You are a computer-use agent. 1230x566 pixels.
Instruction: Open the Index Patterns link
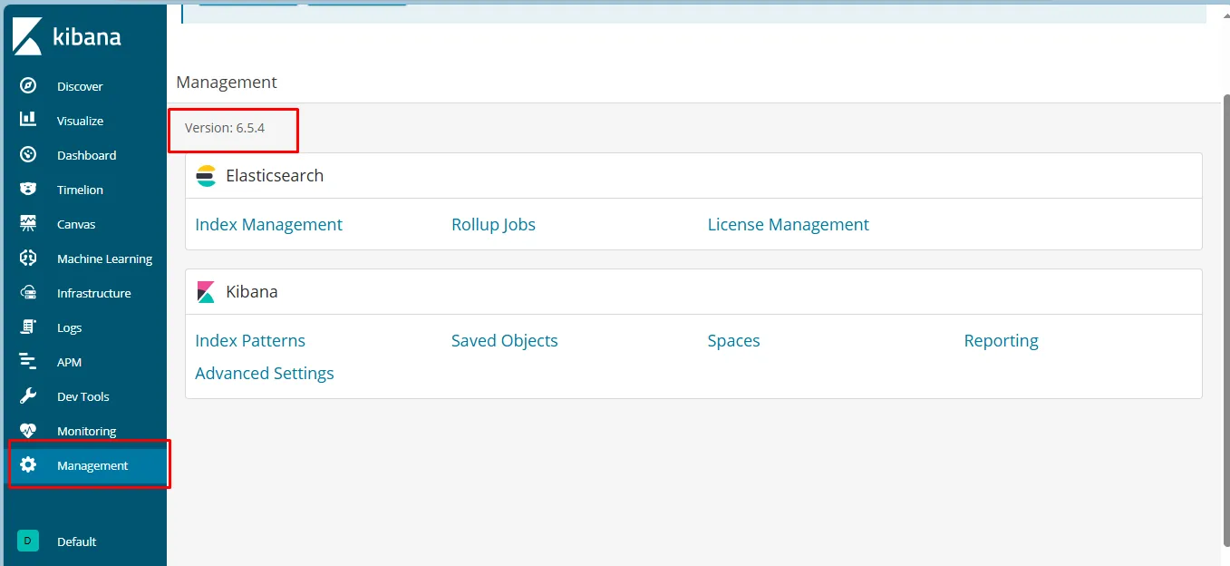point(250,340)
